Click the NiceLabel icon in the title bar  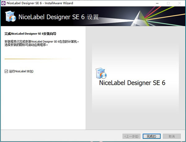click(3, 3)
